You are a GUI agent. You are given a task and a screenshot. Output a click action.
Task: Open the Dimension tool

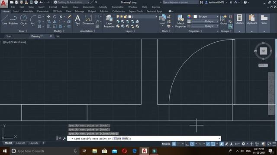(x=88, y=20)
